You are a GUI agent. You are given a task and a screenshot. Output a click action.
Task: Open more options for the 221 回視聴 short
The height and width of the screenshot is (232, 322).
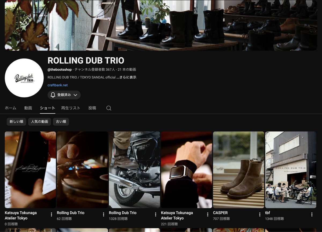(208, 215)
